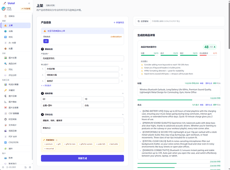Select 上架 listing in sidebar
Screen dimensions: 230x170
pos(16,26)
